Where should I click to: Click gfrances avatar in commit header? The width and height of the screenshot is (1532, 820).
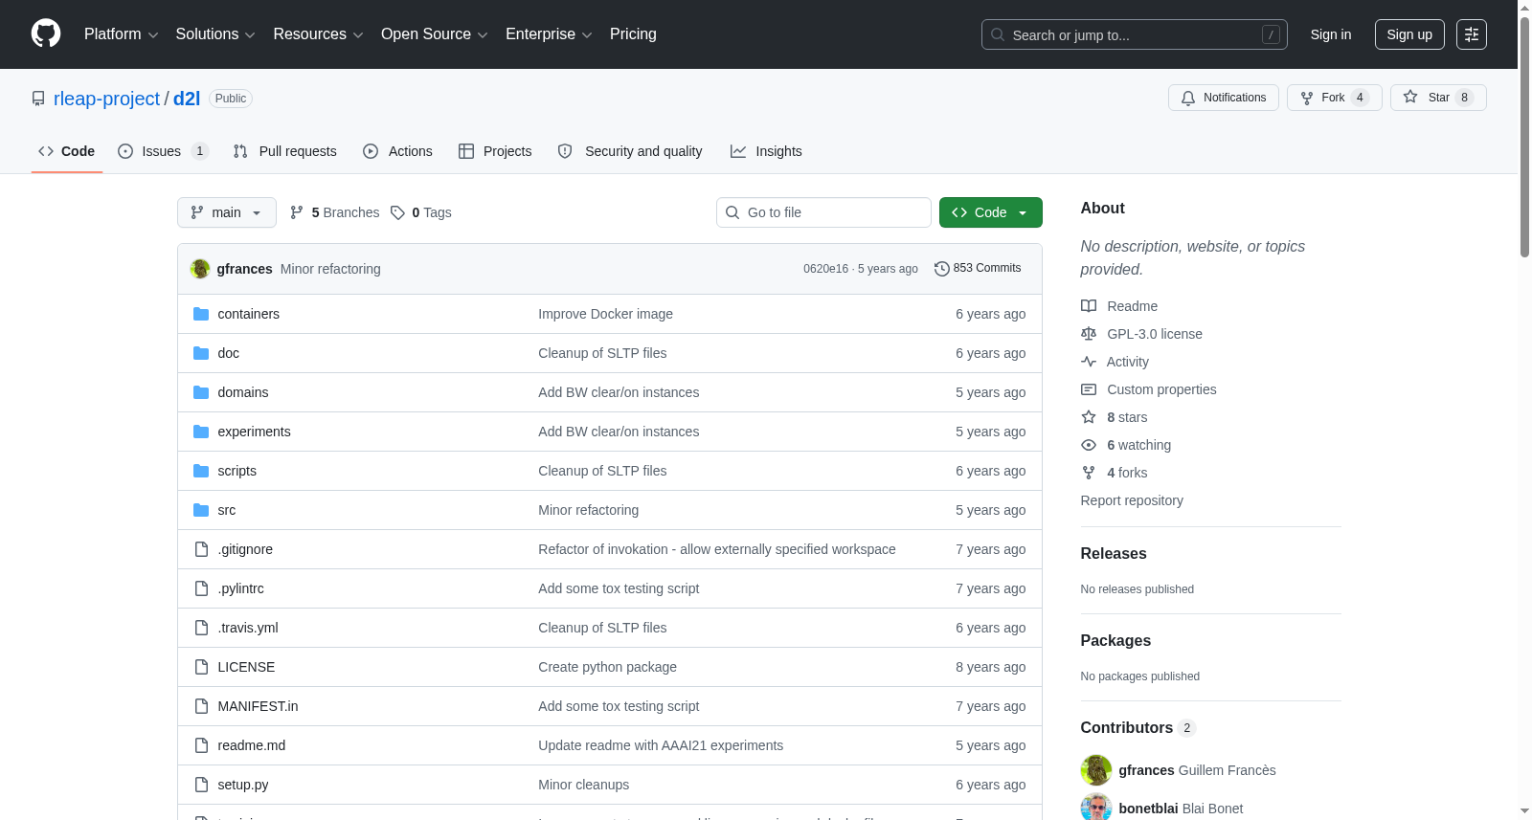coord(200,269)
